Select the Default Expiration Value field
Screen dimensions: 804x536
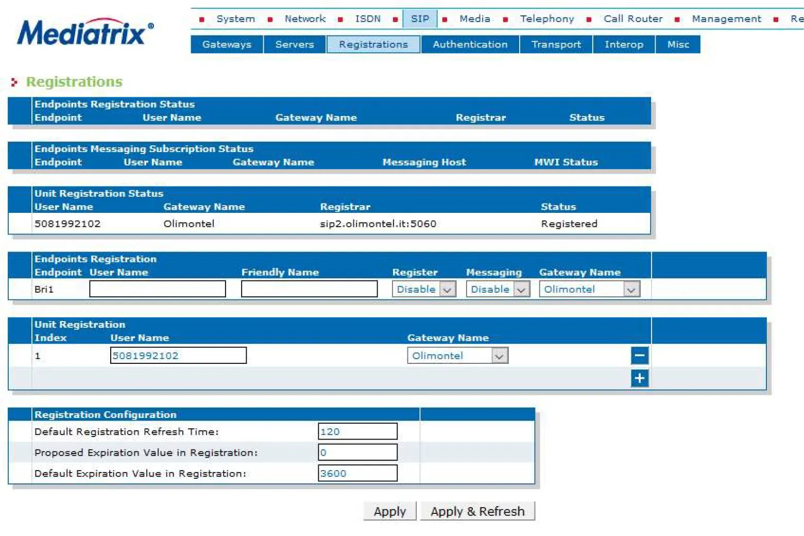pyautogui.click(x=357, y=473)
